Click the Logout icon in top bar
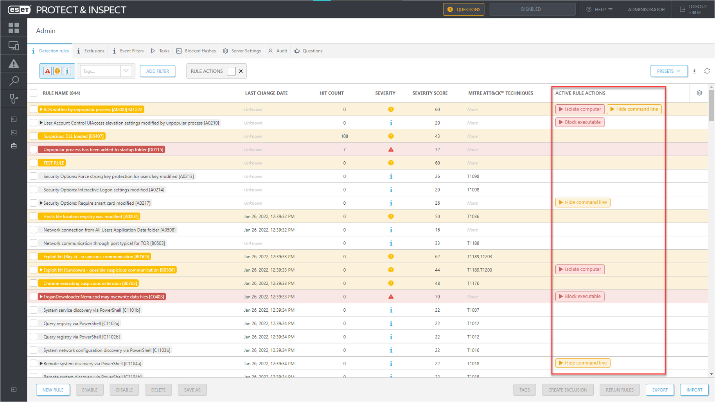 (x=683, y=9)
